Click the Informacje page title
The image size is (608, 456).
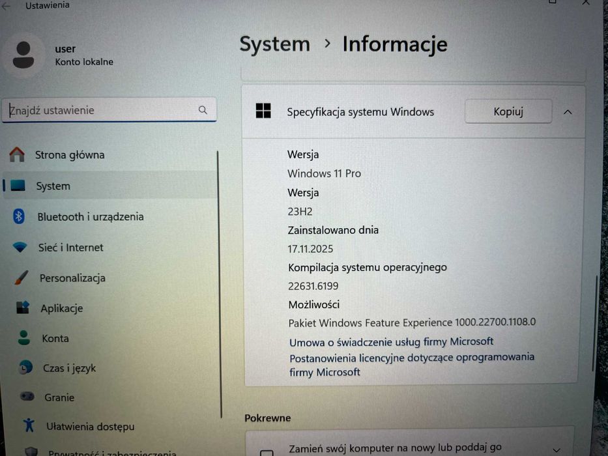point(395,44)
